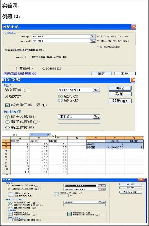Image resolution: width=149 pixels, height=226 pixels.
Task: Select 新工作簿 output radio option
Action: pyautogui.click(x=7, y=128)
